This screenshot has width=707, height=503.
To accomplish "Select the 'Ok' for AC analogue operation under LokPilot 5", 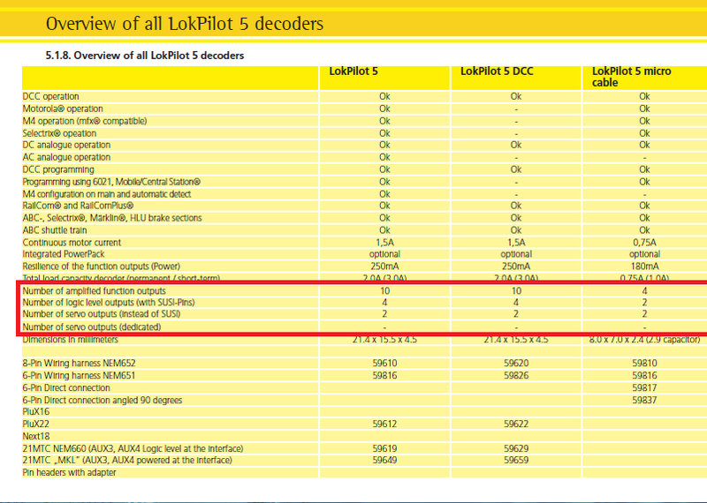I will point(384,157).
